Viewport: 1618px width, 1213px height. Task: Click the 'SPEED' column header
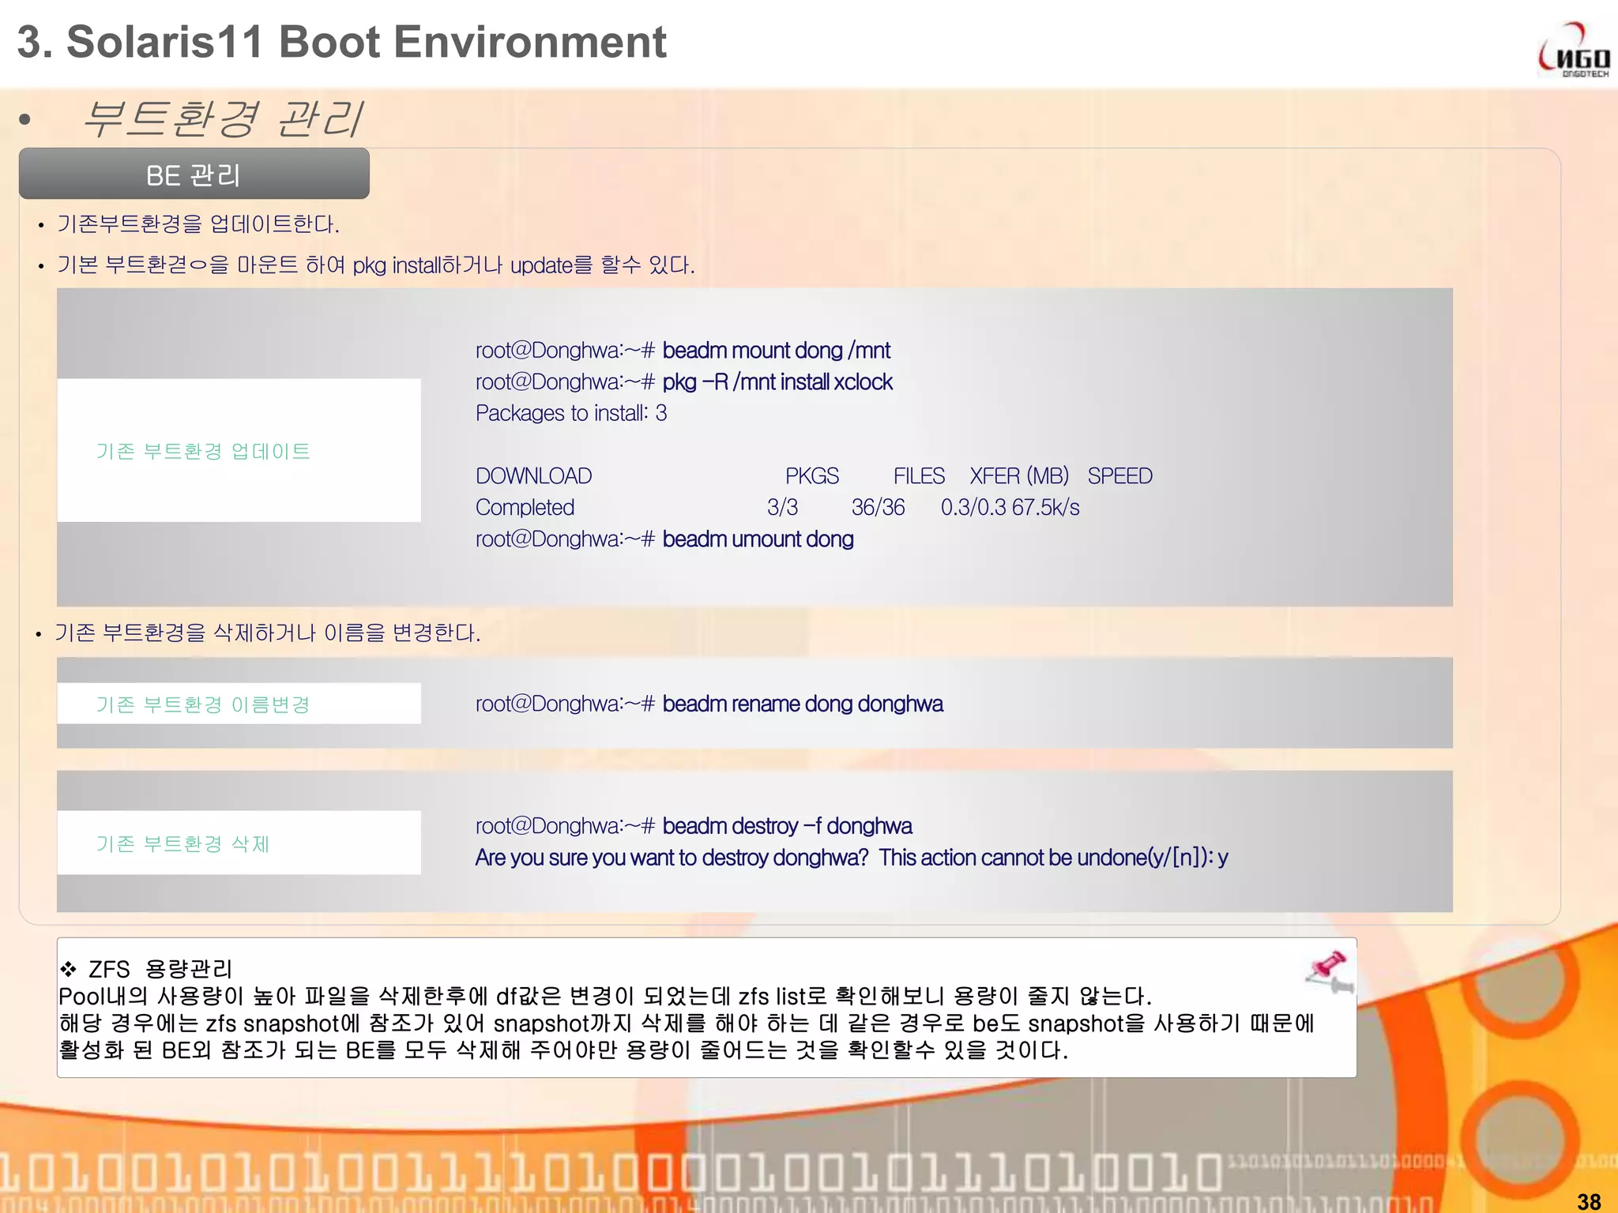pos(1119,475)
